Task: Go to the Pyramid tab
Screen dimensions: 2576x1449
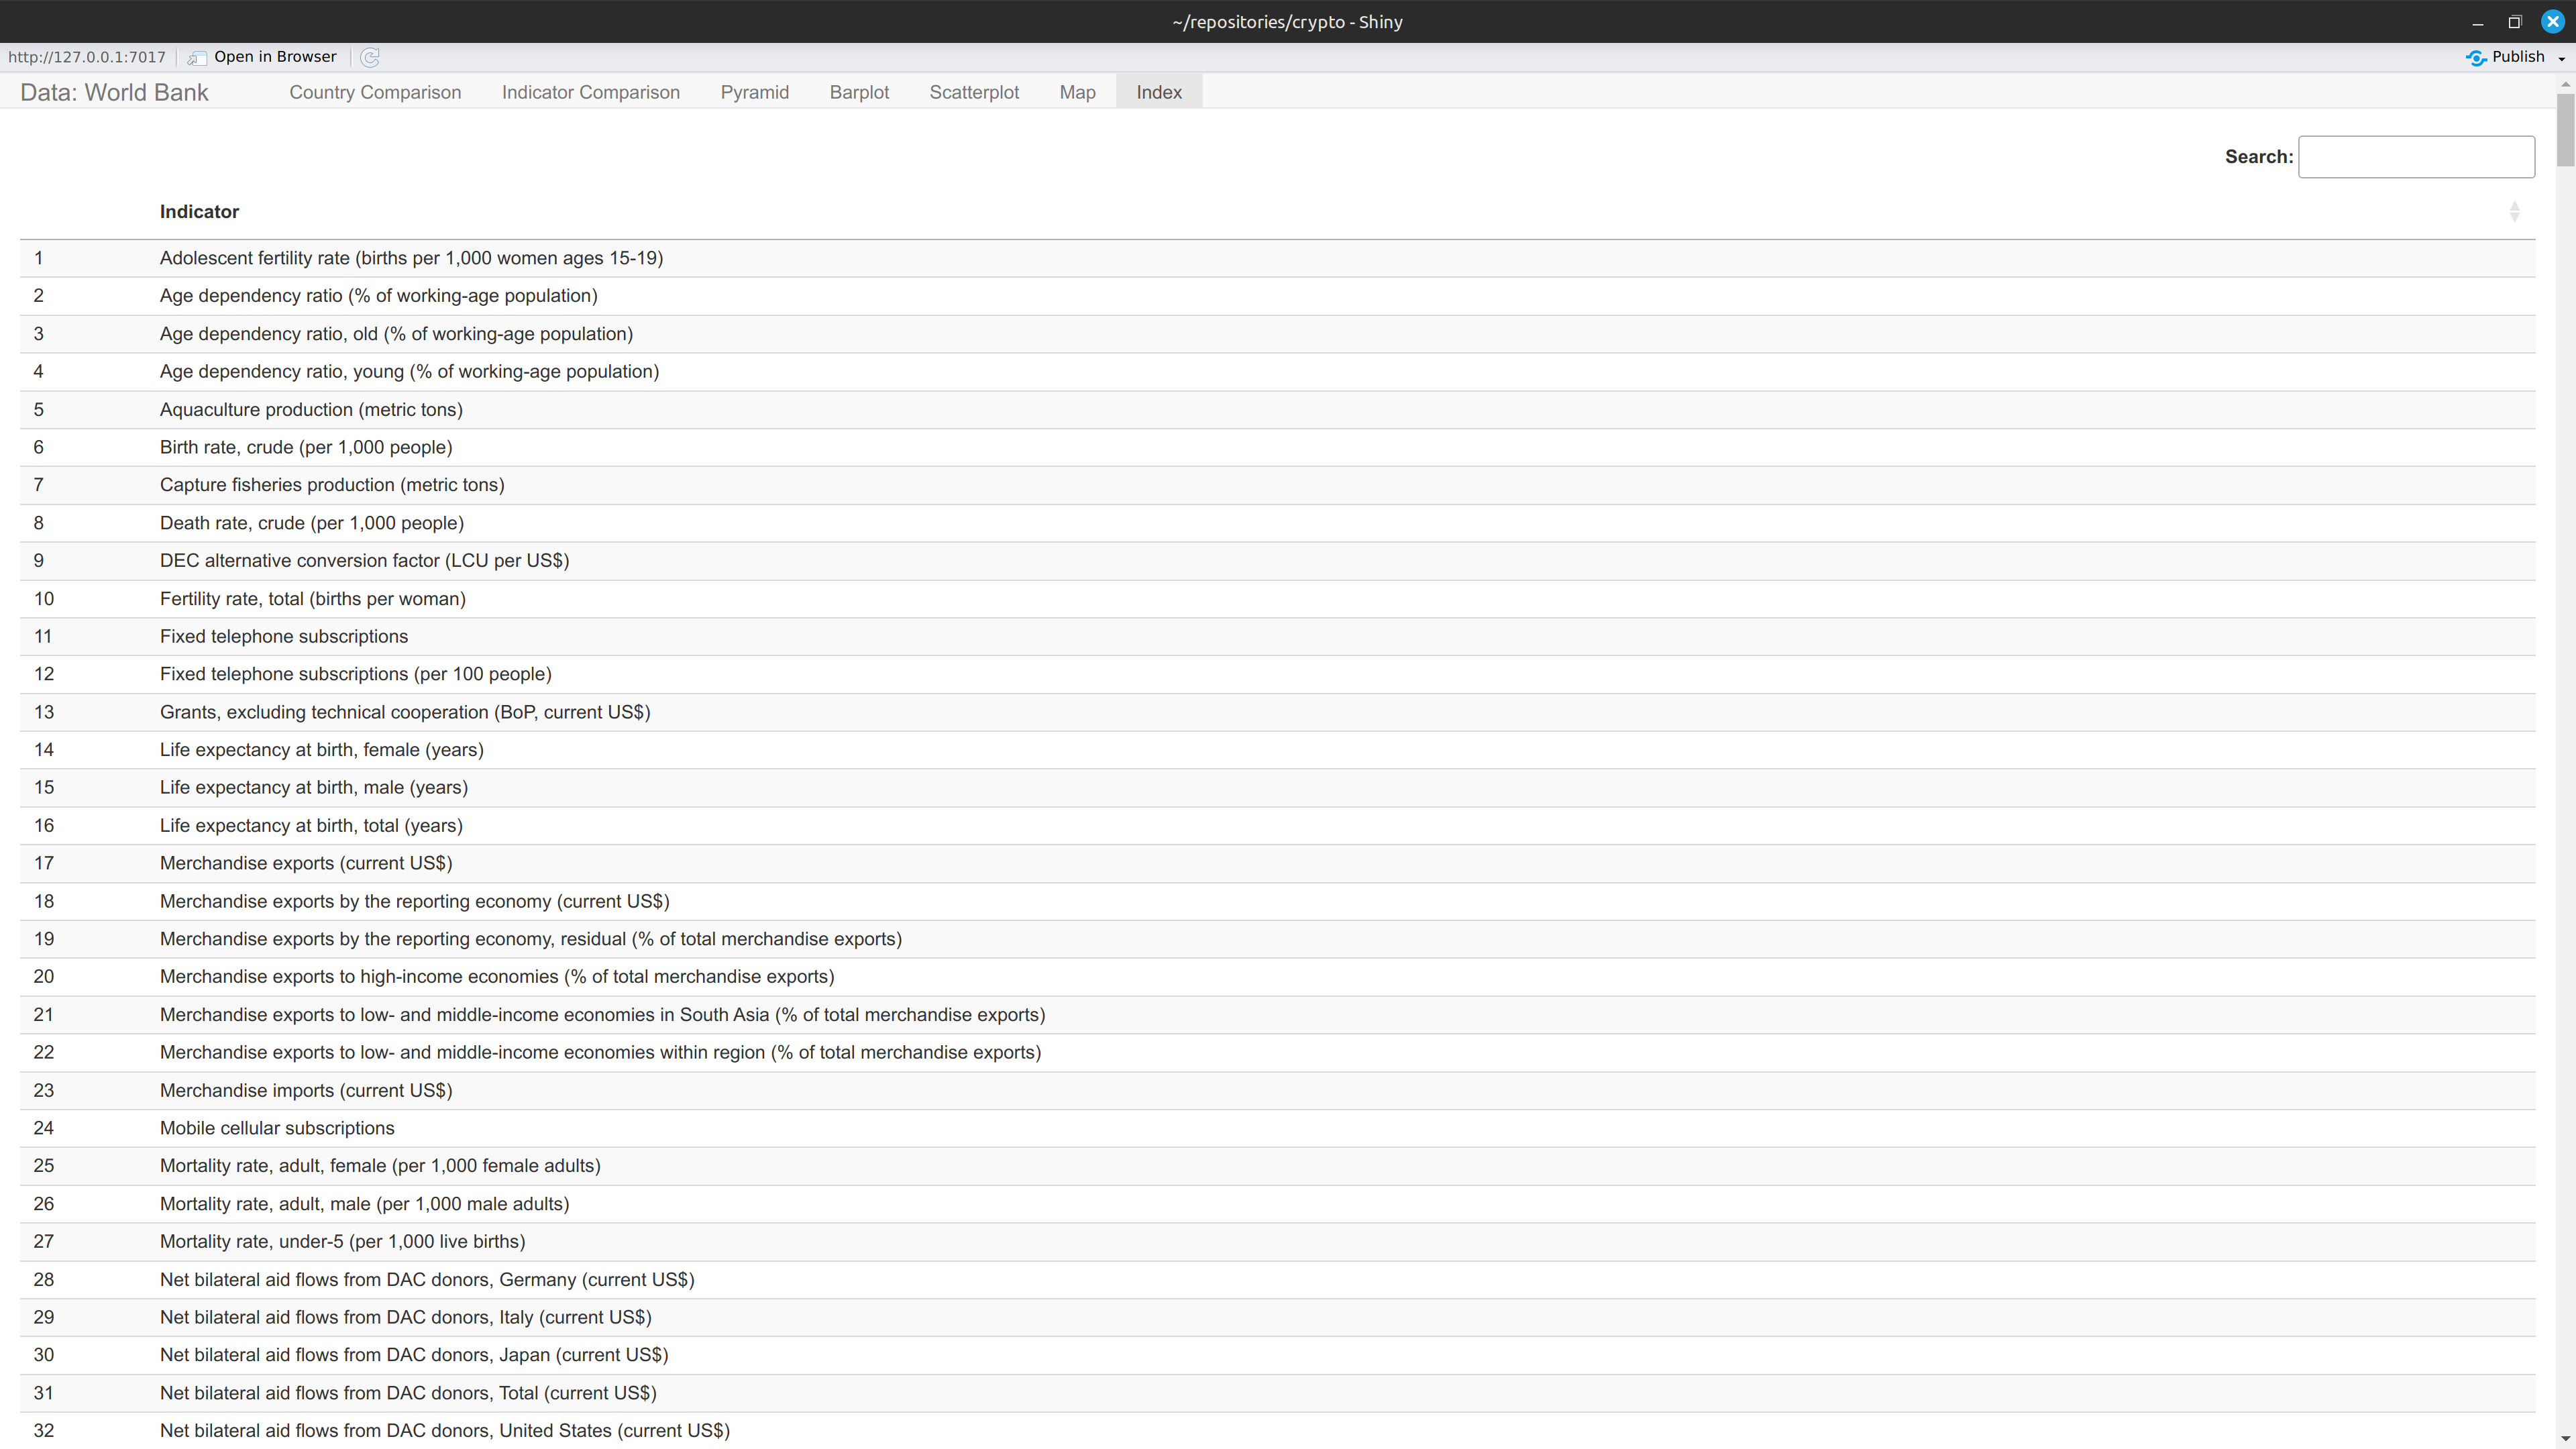Action: pos(754,92)
